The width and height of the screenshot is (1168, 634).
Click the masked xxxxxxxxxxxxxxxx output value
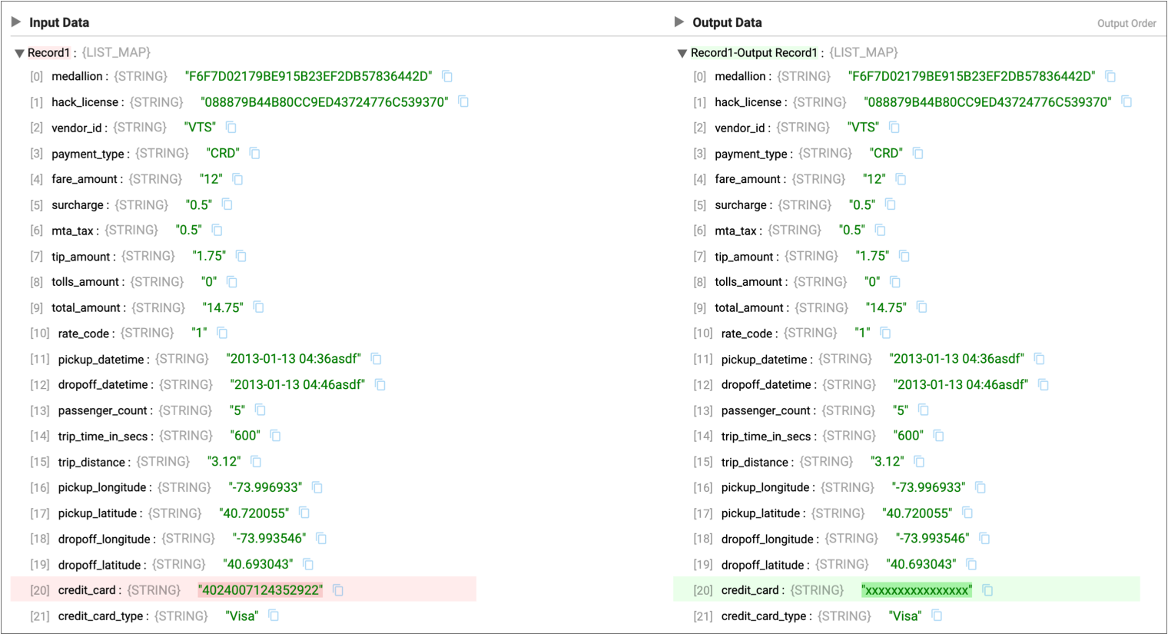[916, 590]
